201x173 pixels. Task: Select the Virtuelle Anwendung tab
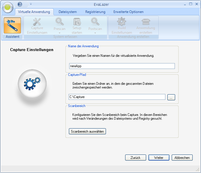click(x=34, y=12)
